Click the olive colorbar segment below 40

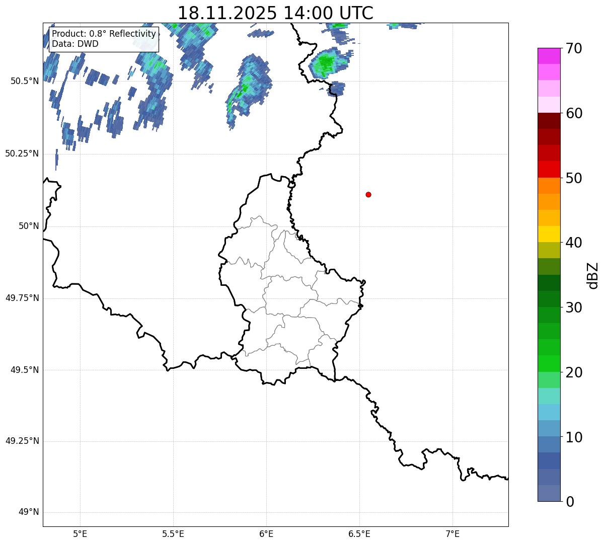548,250
